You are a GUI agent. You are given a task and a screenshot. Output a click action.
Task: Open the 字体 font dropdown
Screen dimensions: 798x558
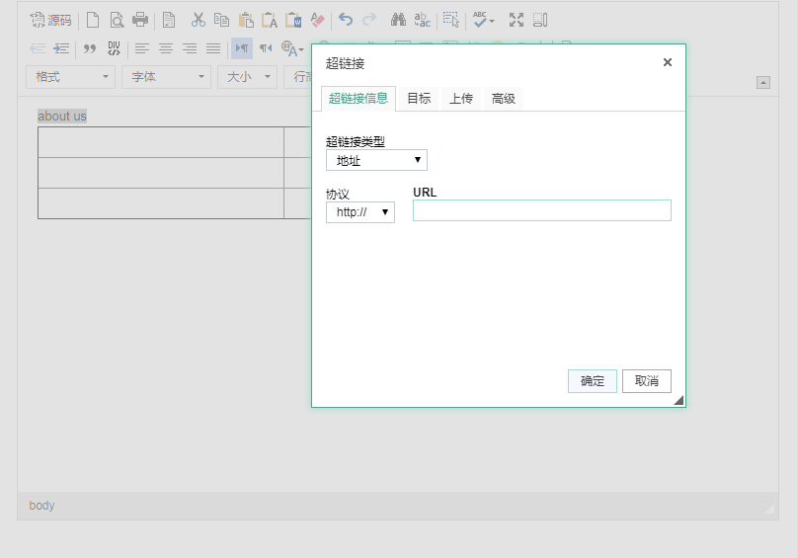tap(167, 77)
